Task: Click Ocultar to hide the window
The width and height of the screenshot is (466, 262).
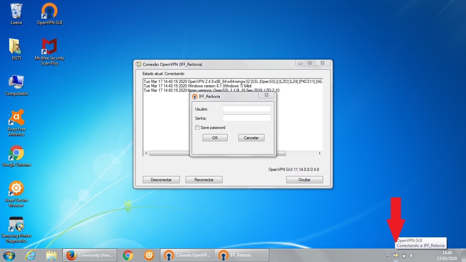Action: (305, 180)
